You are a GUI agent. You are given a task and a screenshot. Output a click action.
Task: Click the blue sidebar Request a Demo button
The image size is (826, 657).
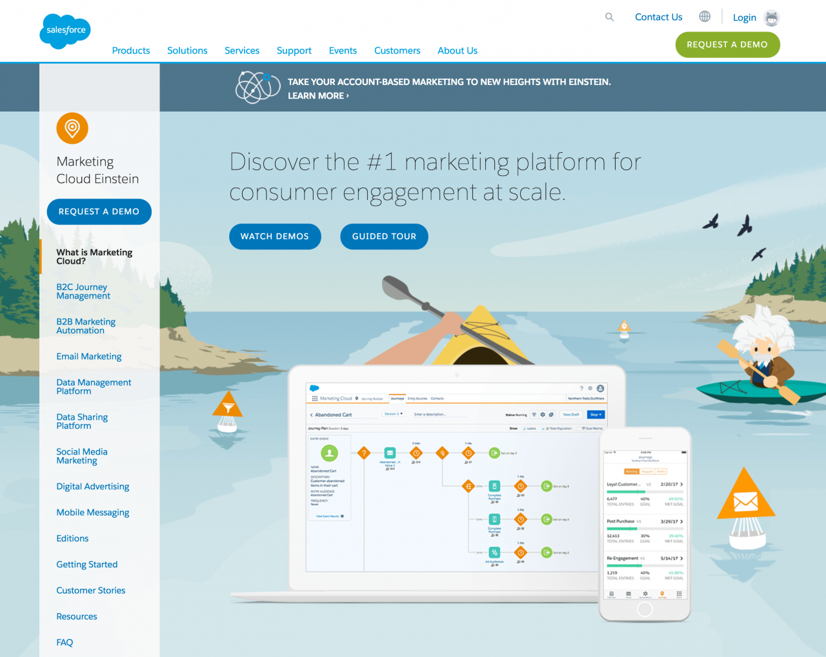pos(99,211)
